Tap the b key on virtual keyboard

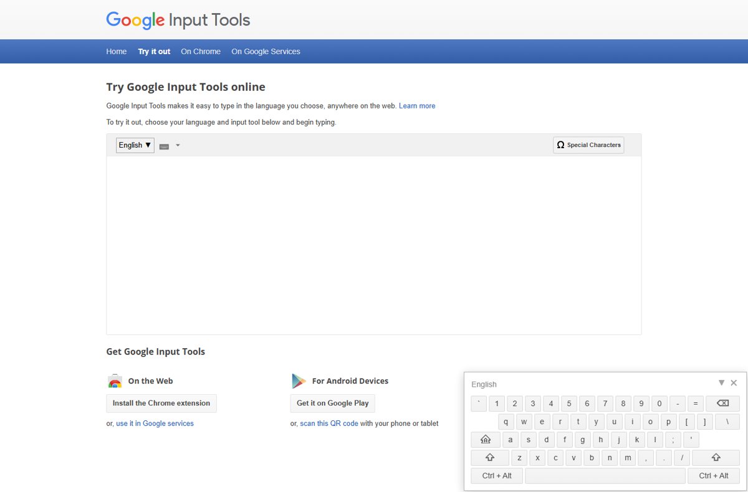[x=592, y=458]
